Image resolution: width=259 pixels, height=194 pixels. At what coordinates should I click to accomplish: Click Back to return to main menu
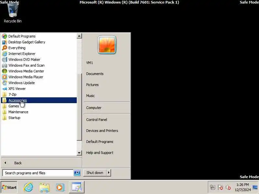(x=41, y=163)
